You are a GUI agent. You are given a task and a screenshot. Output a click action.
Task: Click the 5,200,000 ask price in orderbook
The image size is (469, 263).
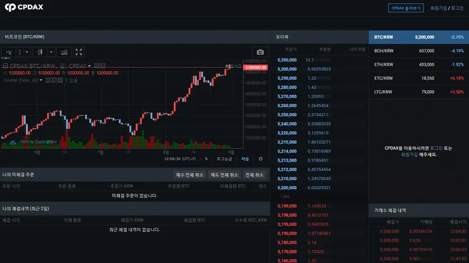coord(287,188)
